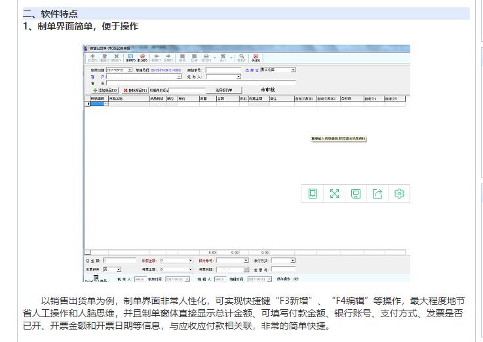The width and height of the screenshot is (483, 342).
Task: Open the 经办人 handler dropdown
Action: point(239,77)
